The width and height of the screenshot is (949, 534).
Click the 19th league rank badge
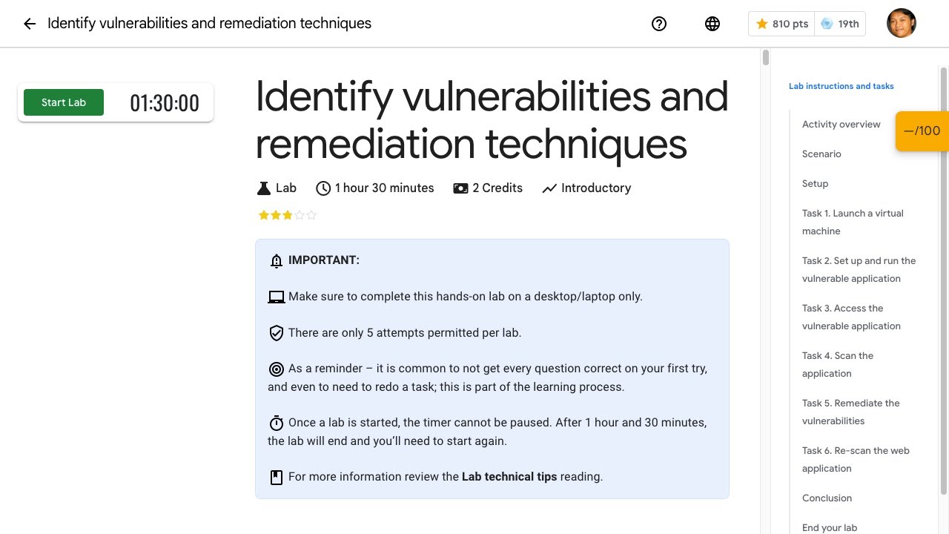(x=840, y=24)
